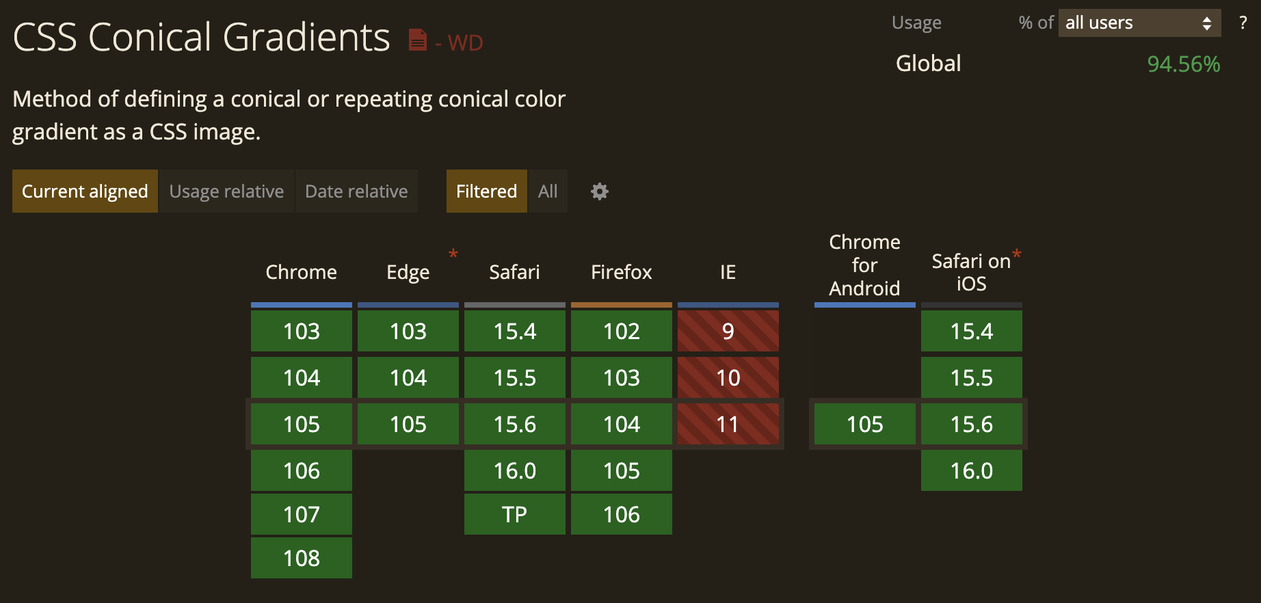Show Filtered browser list
The height and width of the screenshot is (603, 1261).
(x=486, y=191)
